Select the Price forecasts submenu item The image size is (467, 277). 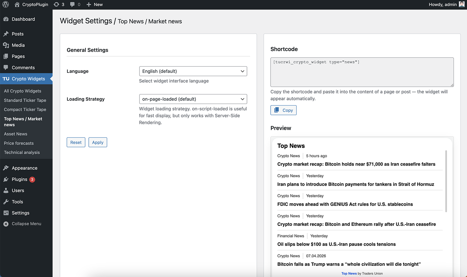19,143
